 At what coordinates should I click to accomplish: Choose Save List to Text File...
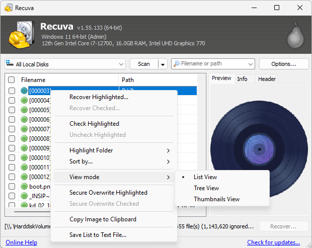113,235
